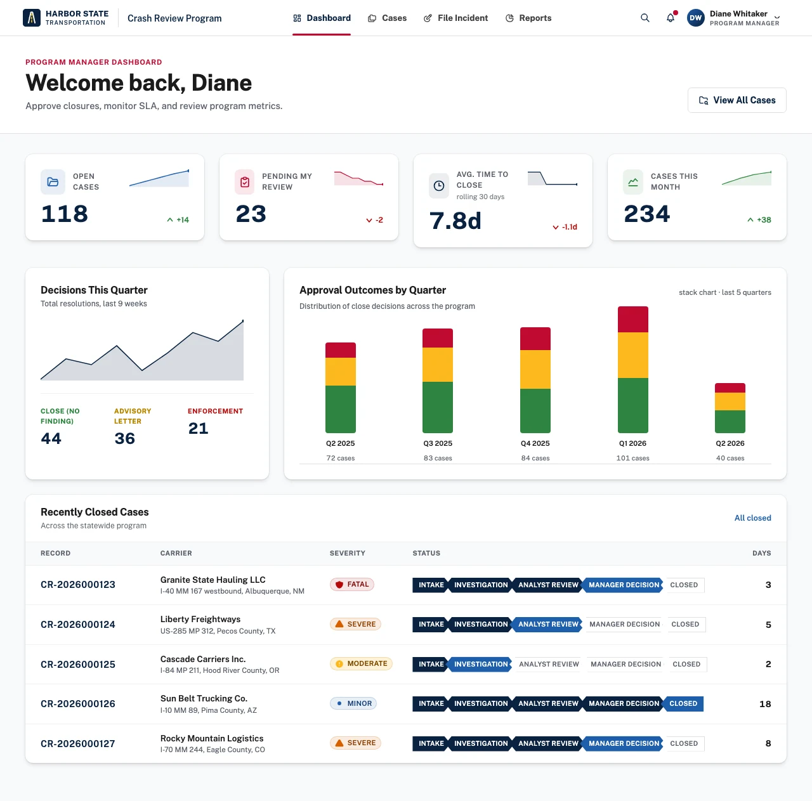Viewport: 812px width, 801px height.
Task: Expand the Diane Whitaker account menu chevron
Action: point(777,18)
